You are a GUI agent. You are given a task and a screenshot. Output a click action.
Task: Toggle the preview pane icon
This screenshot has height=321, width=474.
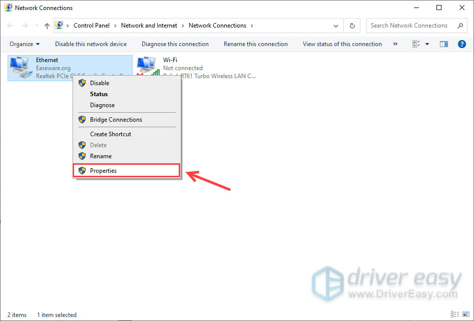[x=443, y=44]
